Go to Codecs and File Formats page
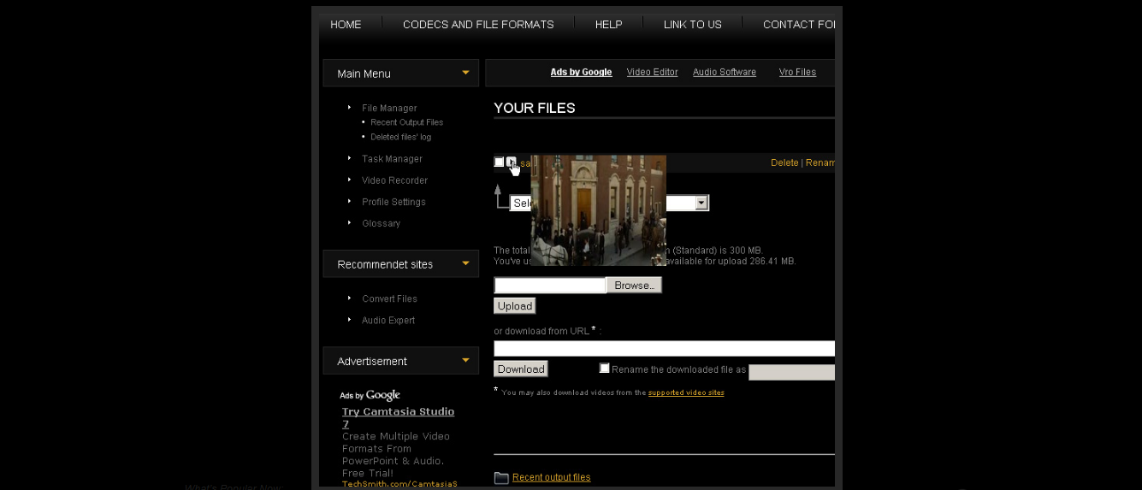The image size is (1142, 490). (x=478, y=25)
